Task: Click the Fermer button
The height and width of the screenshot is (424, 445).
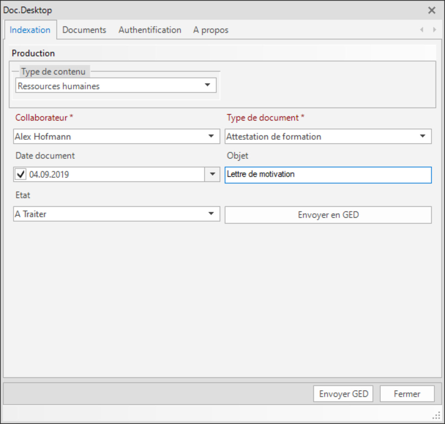Action: coord(407,394)
